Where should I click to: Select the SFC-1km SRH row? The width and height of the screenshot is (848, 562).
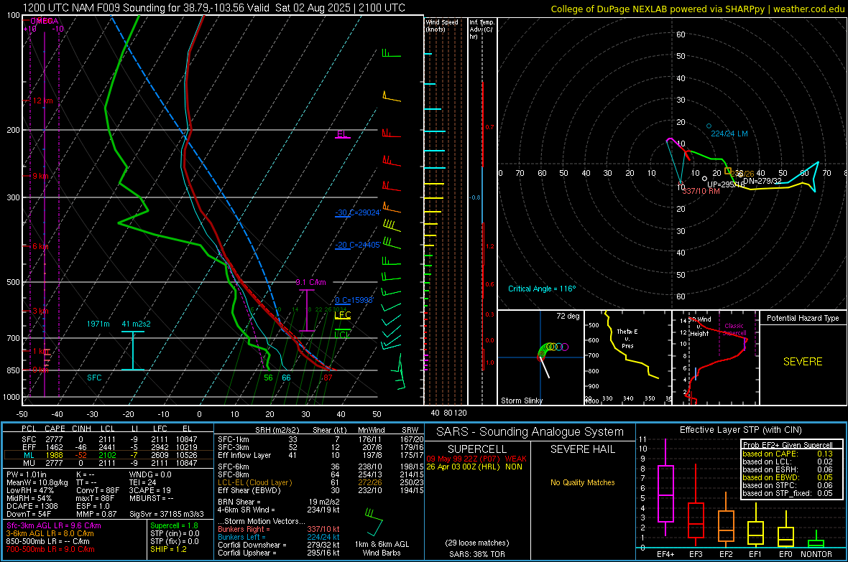click(321, 439)
